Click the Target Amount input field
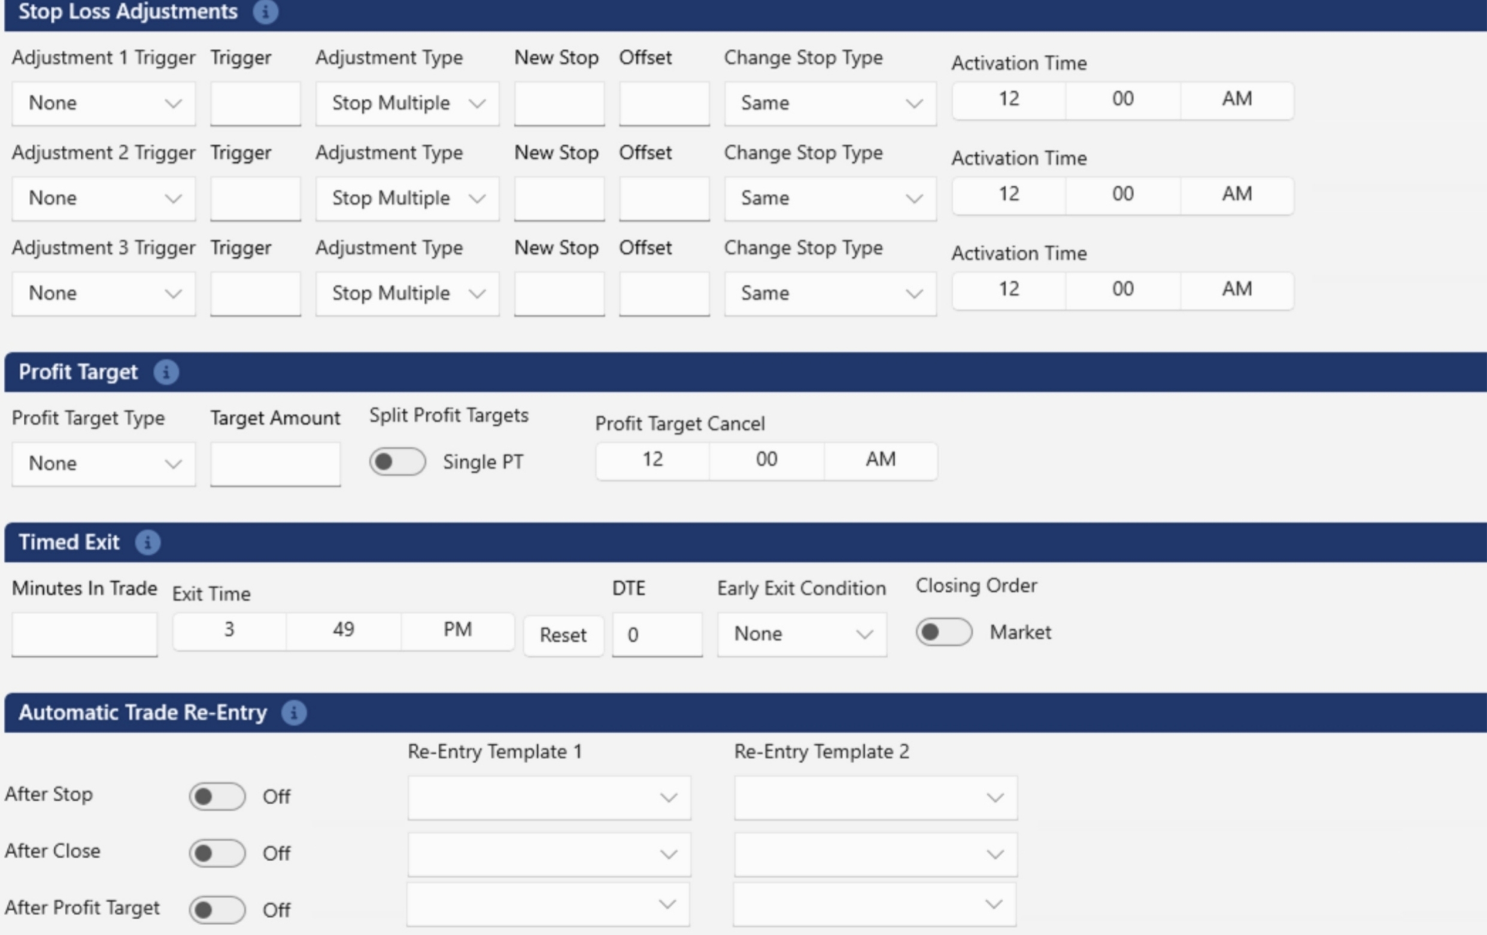The height and width of the screenshot is (935, 1487). click(x=275, y=464)
